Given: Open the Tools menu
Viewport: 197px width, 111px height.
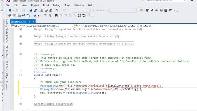Looking at the screenshot, I should click(67, 5).
